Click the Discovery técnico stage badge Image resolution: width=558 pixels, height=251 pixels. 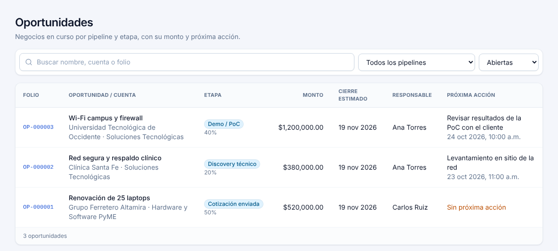point(232,164)
